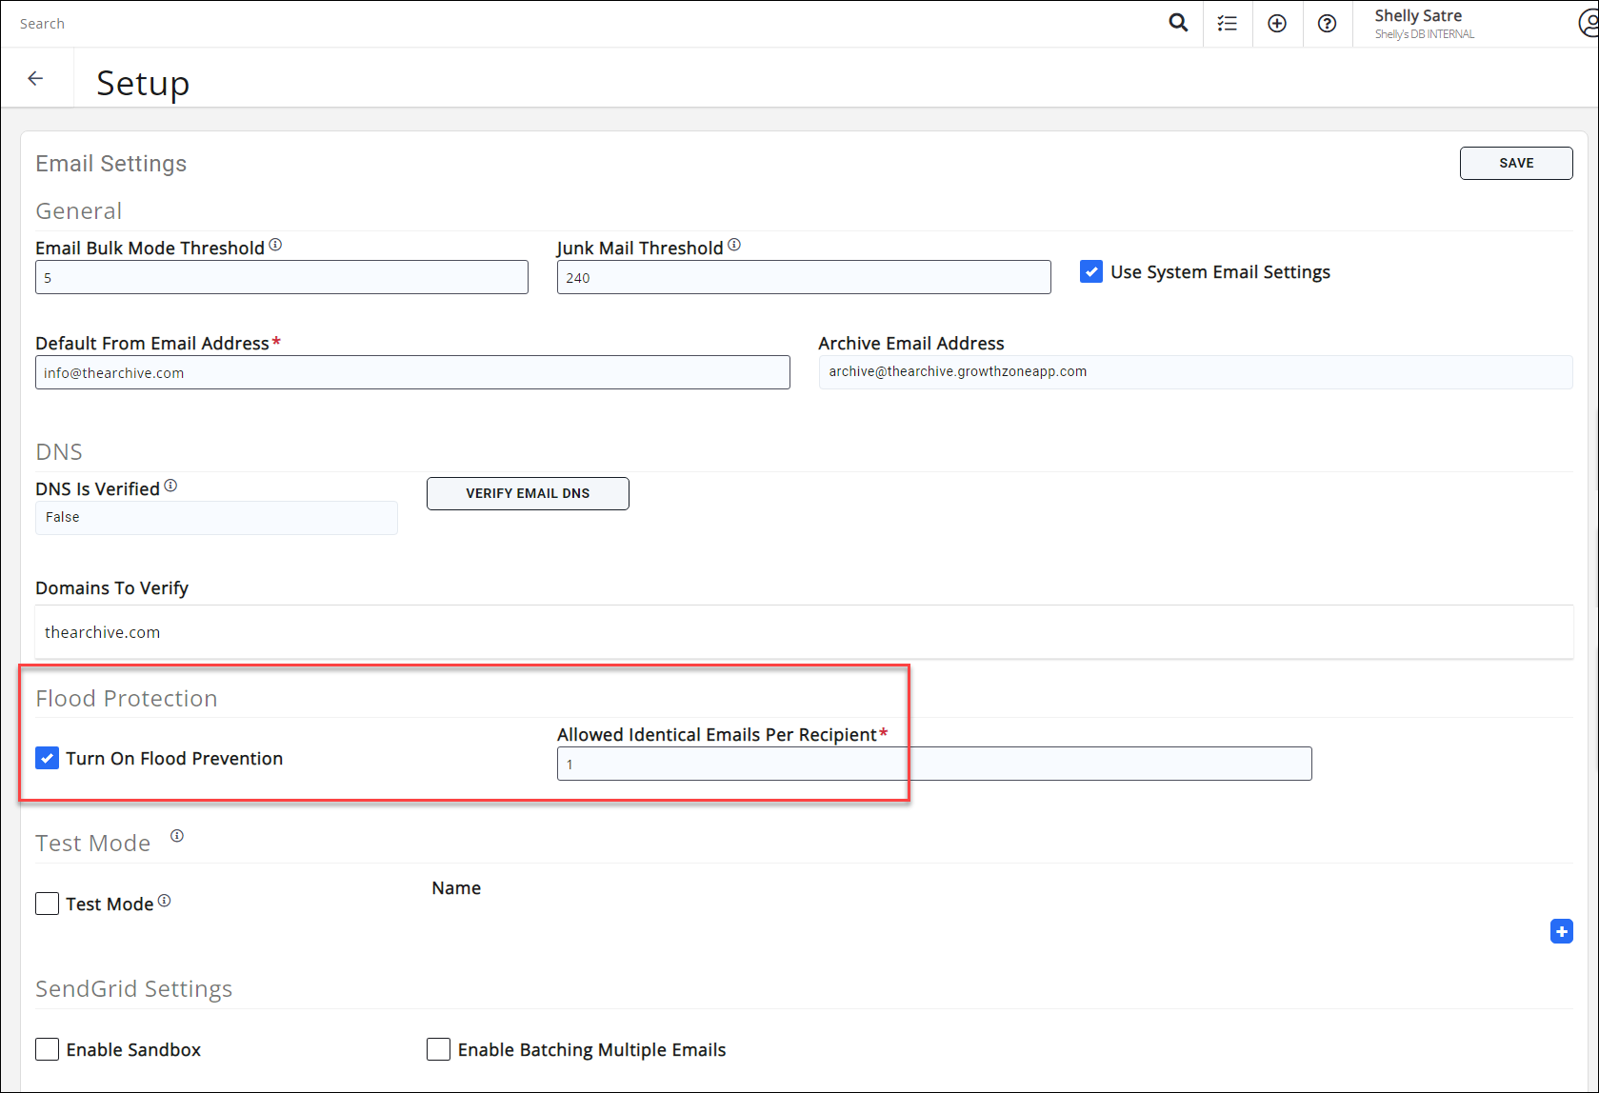This screenshot has height=1093, width=1599.
Task: Click the search magnifier icon
Action: [1178, 23]
